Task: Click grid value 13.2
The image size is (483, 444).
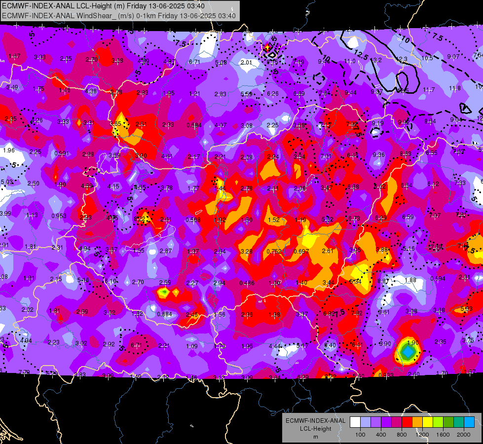Action: coord(377,60)
